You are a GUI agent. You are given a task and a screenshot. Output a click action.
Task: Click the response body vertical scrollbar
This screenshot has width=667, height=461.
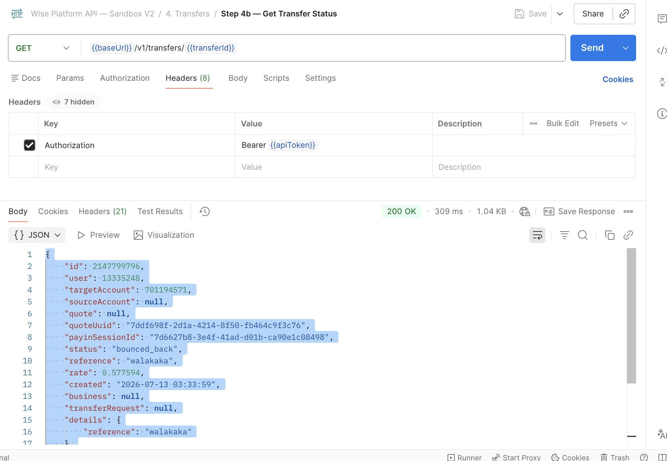pos(631,316)
